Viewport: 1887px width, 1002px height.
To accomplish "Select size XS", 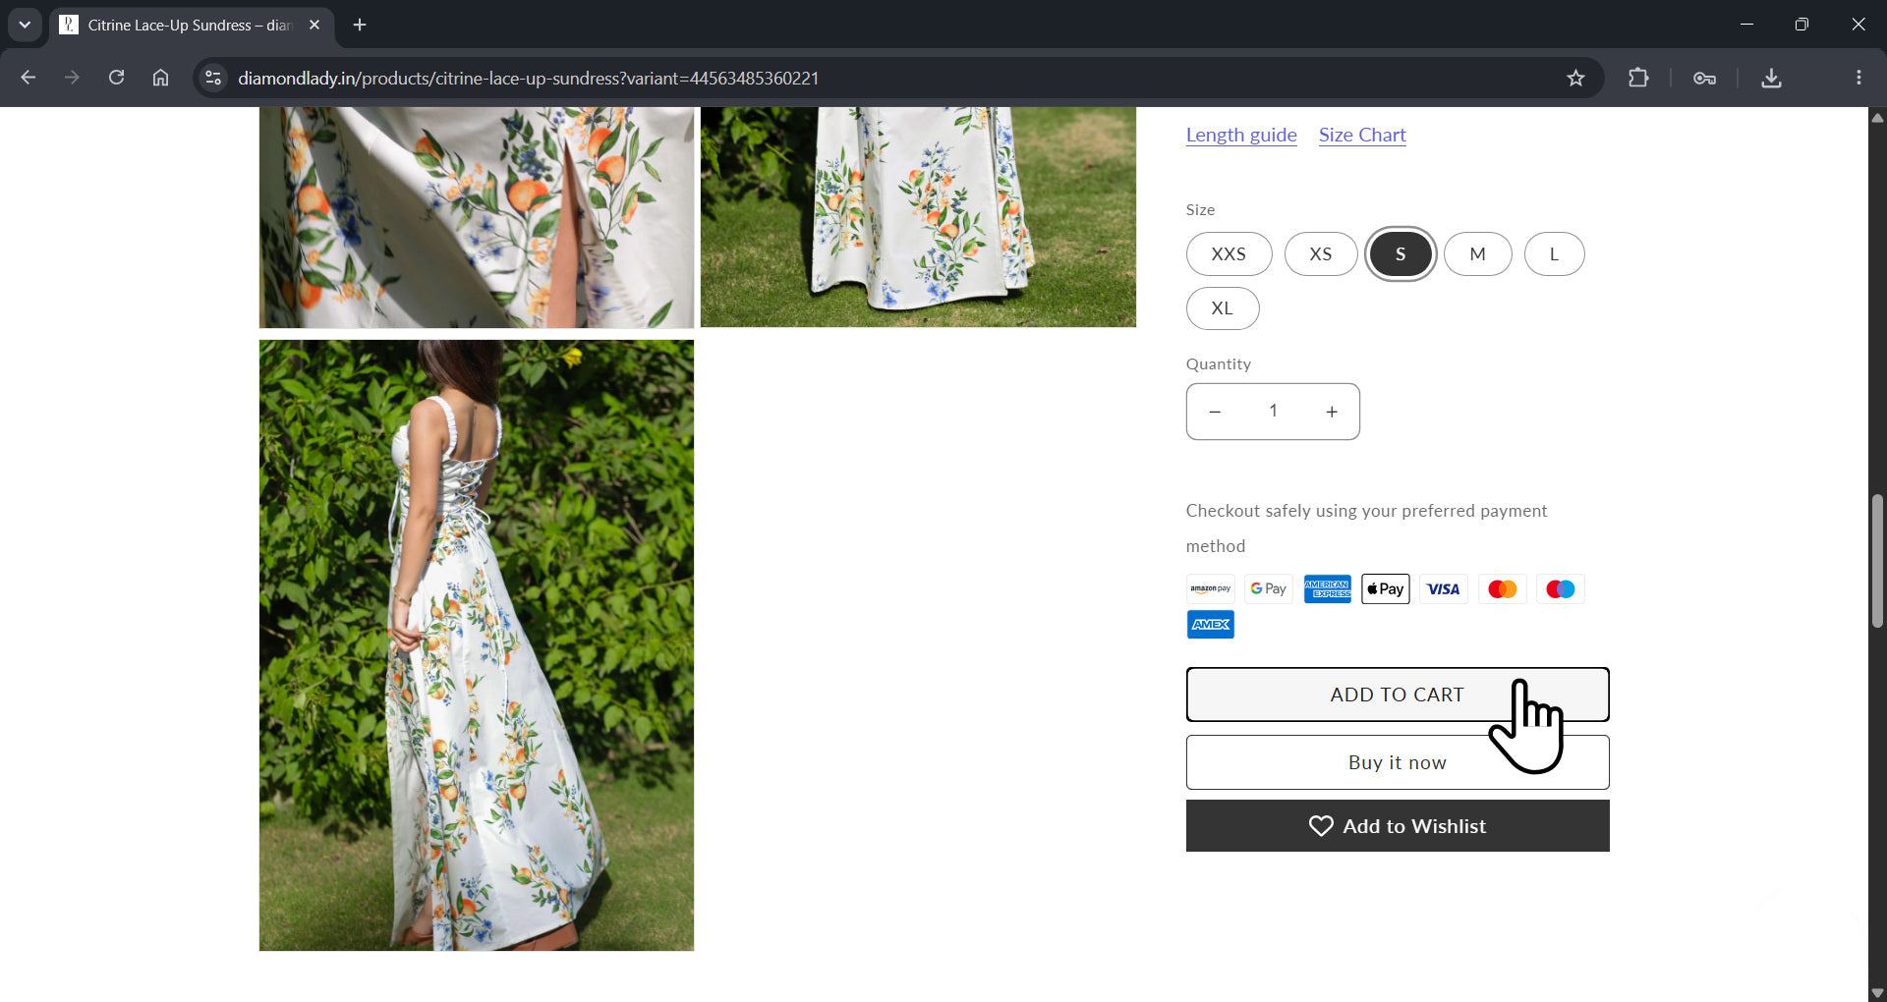I will tap(1321, 253).
